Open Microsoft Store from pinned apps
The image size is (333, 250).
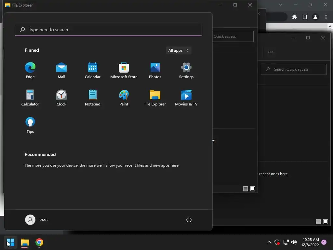[124, 71]
